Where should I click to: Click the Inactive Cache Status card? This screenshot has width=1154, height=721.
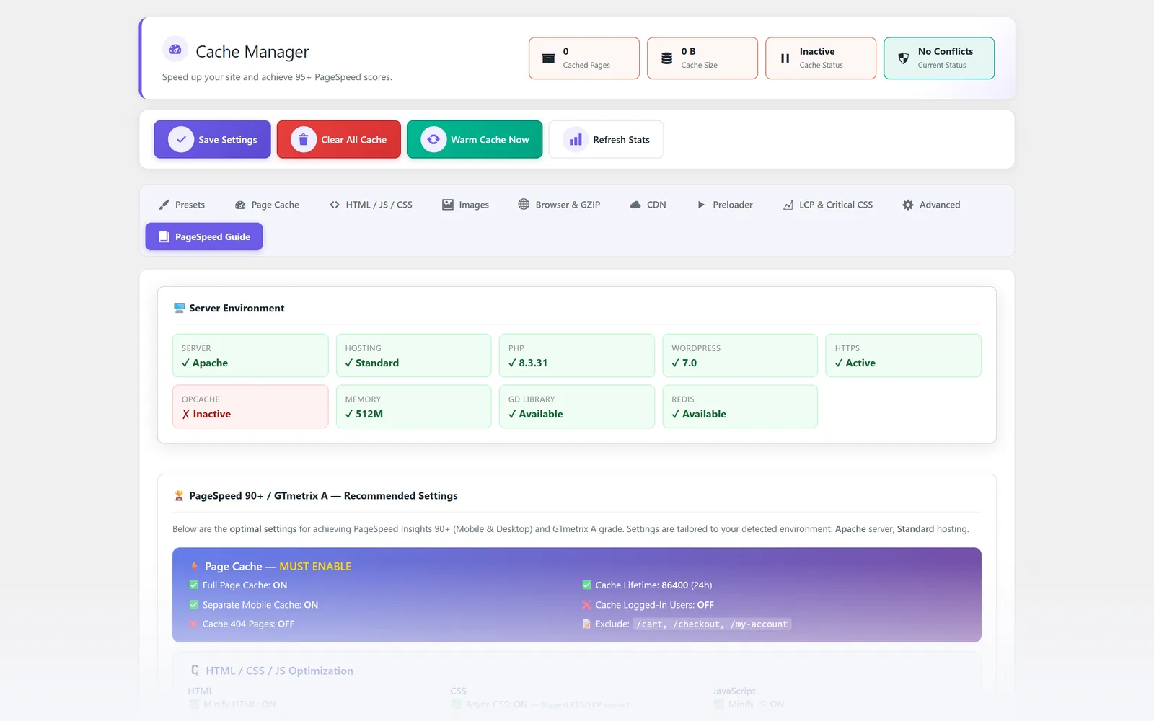point(821,58)
